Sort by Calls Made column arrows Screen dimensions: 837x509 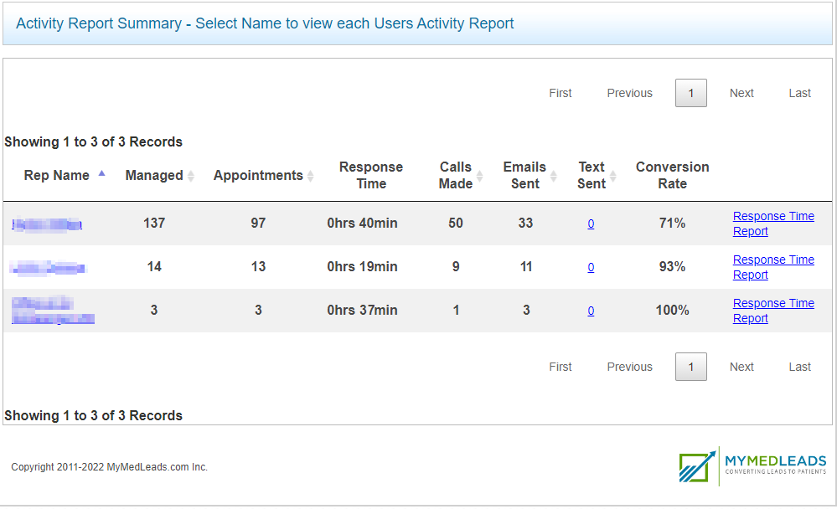(482, 176)
